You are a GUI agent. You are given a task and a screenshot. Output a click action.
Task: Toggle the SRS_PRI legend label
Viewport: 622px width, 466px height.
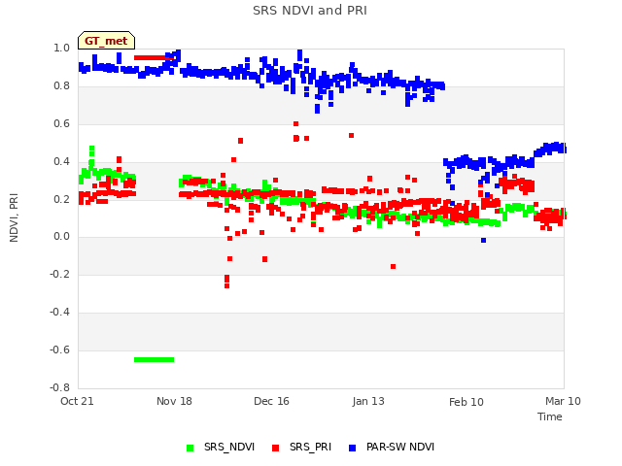[310, 447]
